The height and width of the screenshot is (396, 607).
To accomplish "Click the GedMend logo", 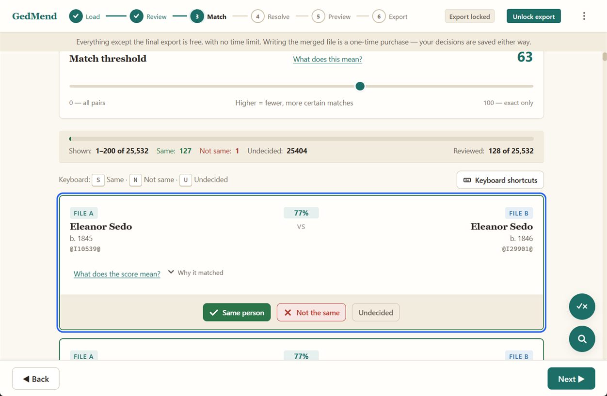I will click(34, 16).
